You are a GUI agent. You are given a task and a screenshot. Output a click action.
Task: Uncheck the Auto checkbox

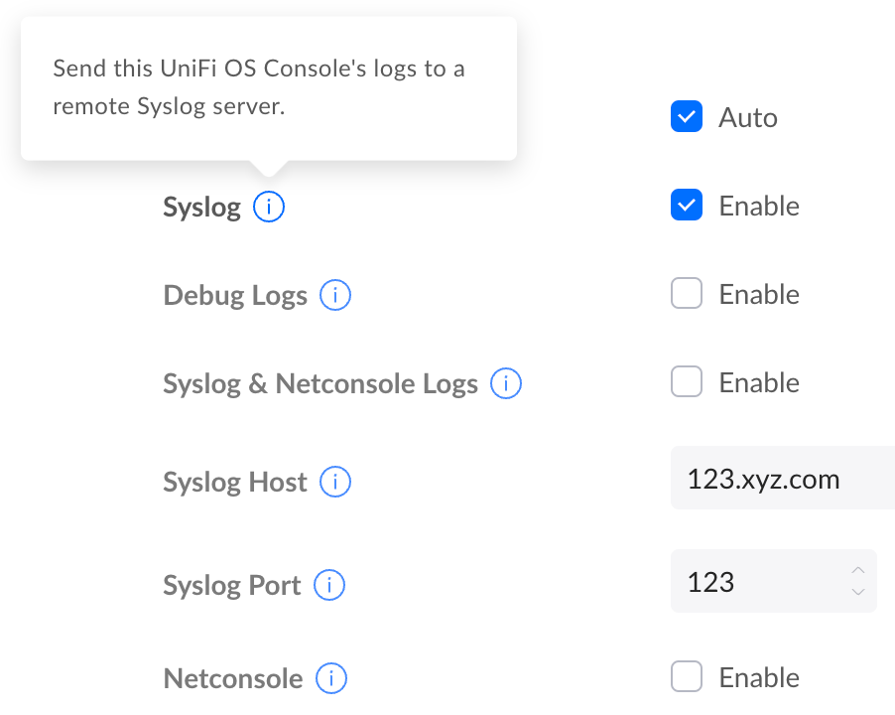(687, 117)
